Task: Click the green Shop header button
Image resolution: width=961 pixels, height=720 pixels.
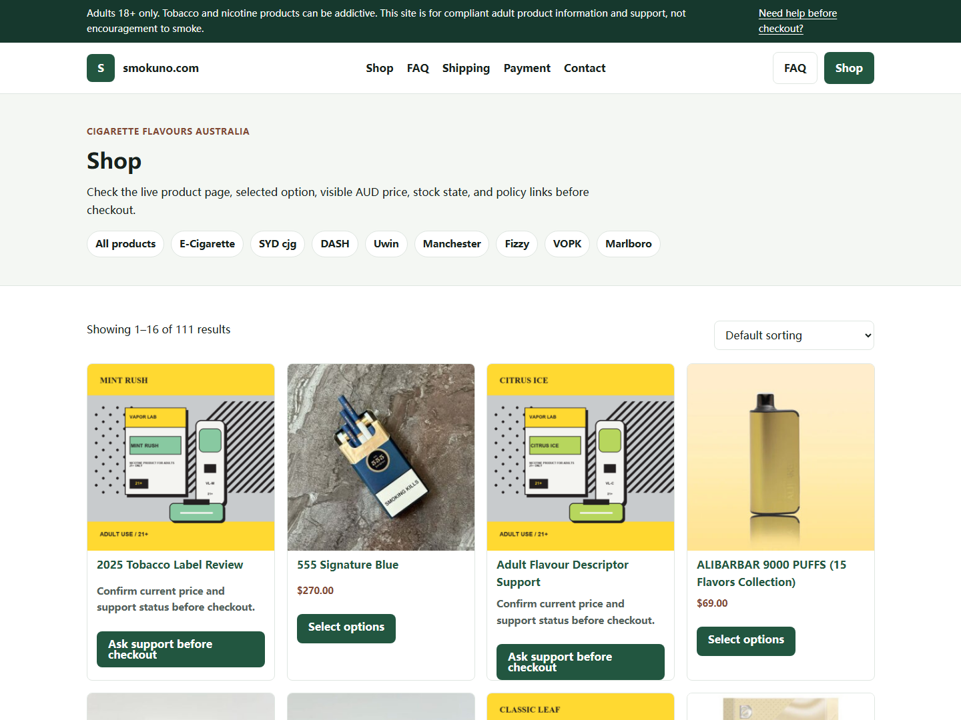Action: pyautogui.click(x=849, y=68)
